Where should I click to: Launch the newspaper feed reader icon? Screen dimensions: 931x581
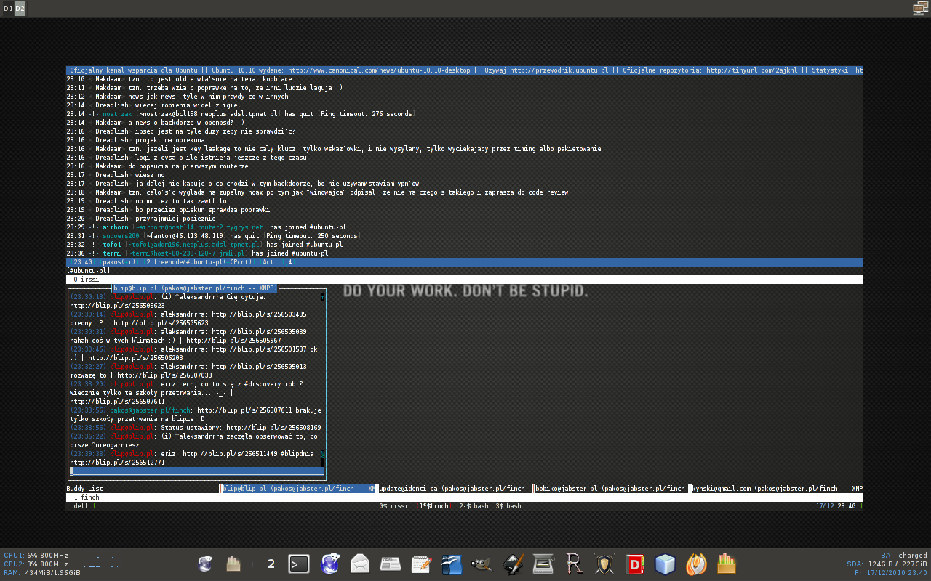[391, 564]
